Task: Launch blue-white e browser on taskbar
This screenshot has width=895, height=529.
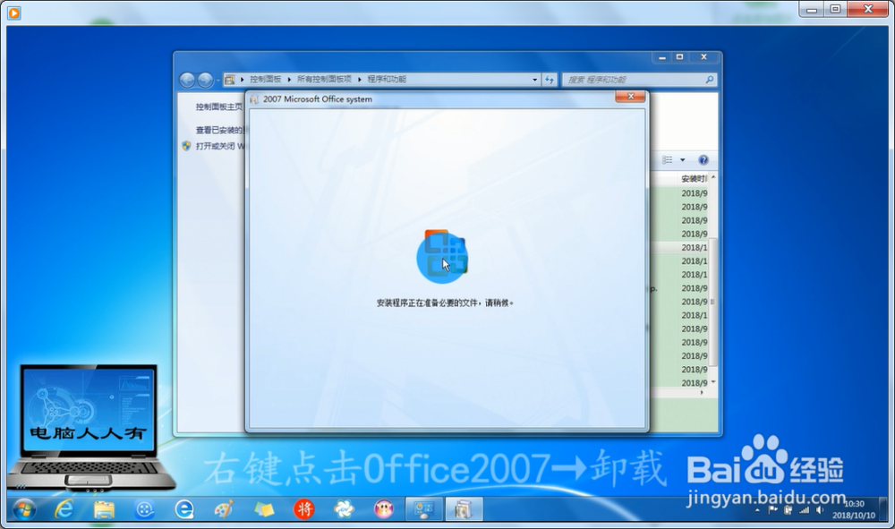Action: pyautogui.click(x=183, y=509)
